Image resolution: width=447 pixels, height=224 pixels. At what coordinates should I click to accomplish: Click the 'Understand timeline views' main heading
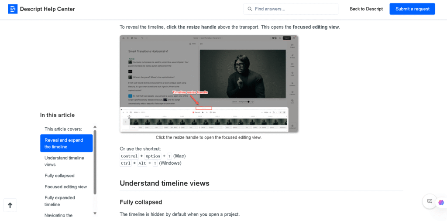coord(165,183)
